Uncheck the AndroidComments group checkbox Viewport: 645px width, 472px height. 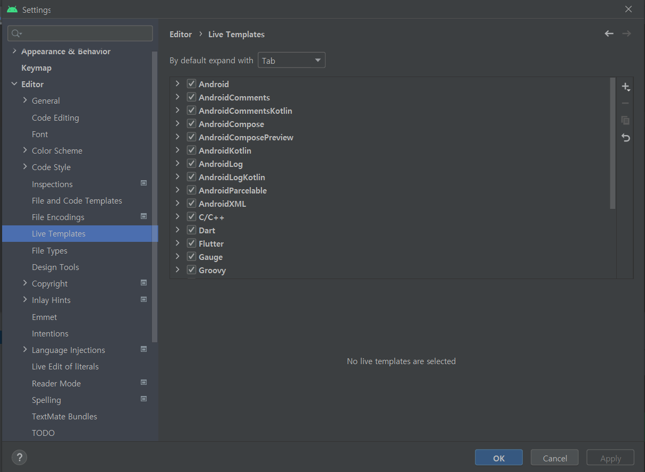[x=192, y=97]
